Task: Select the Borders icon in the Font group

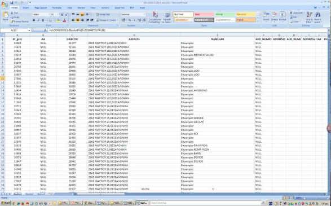Action: click(x=51, y=20)
